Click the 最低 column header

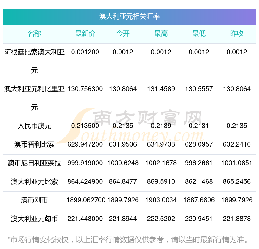coord(199,34)
